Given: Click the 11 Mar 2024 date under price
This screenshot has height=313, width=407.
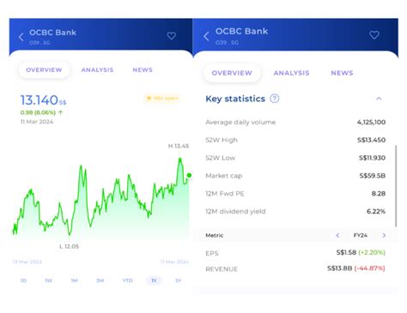Looking at the screenshot, I should [37, 122].
